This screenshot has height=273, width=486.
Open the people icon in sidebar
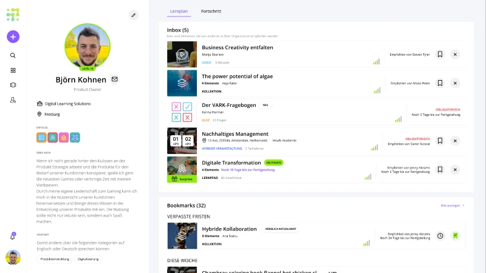13,100
